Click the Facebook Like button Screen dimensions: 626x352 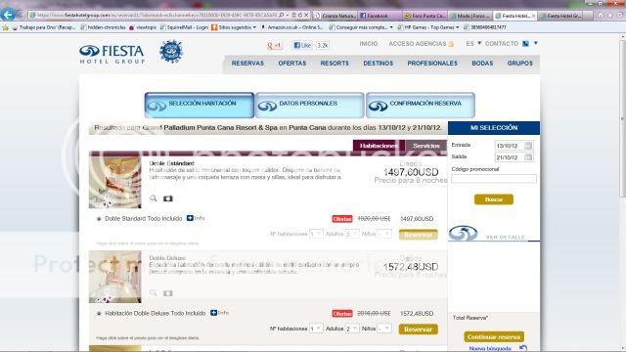pyautogui.click(x=302, y=45)
